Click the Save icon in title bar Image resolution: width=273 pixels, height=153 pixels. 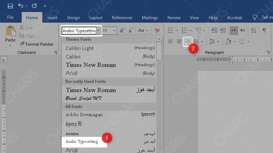pyautogui.click(x=10, y=6)
